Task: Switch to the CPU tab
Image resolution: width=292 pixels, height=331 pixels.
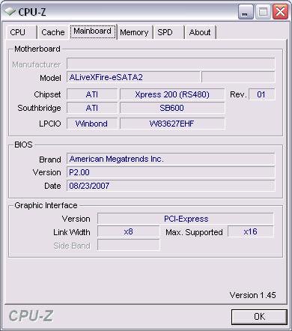Action: click(x=22, y=32)
